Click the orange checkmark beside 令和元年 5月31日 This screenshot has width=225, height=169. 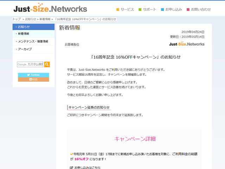72,154
